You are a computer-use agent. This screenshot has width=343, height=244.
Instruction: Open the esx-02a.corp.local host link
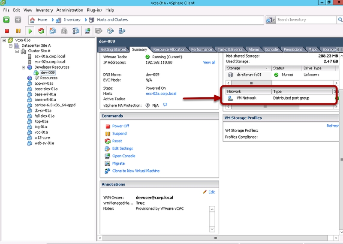point(161,93)
